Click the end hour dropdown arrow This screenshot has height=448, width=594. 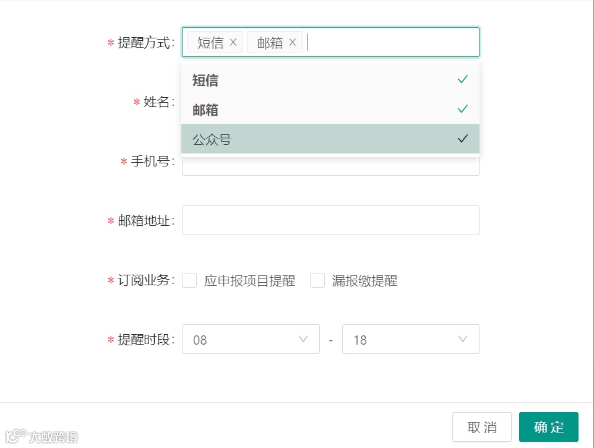point(463,339)
